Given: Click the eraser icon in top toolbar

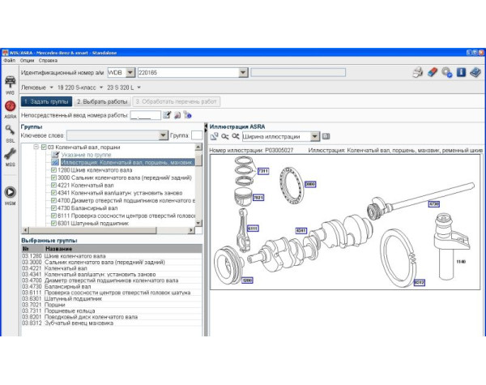Looking at the screenshot, I should (433, 72).
